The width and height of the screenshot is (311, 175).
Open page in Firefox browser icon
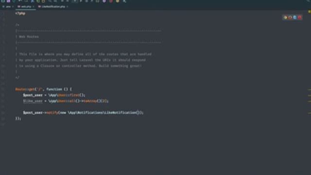click(x=290, y=17)
